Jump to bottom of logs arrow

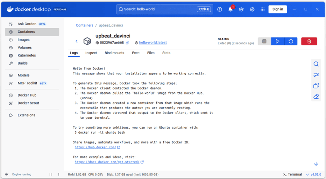click(x=316, y=164)
